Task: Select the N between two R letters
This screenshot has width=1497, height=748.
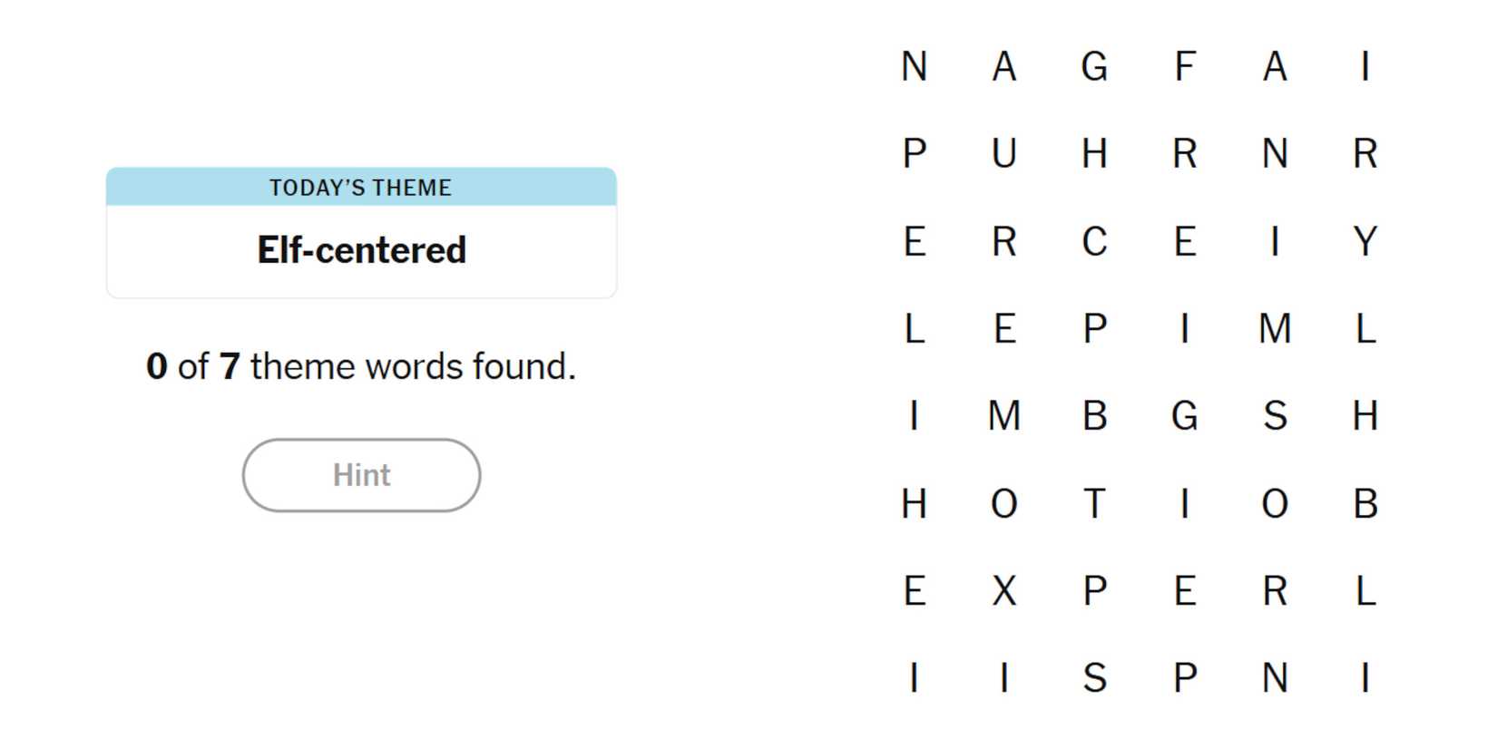Action: [1275, 153]
